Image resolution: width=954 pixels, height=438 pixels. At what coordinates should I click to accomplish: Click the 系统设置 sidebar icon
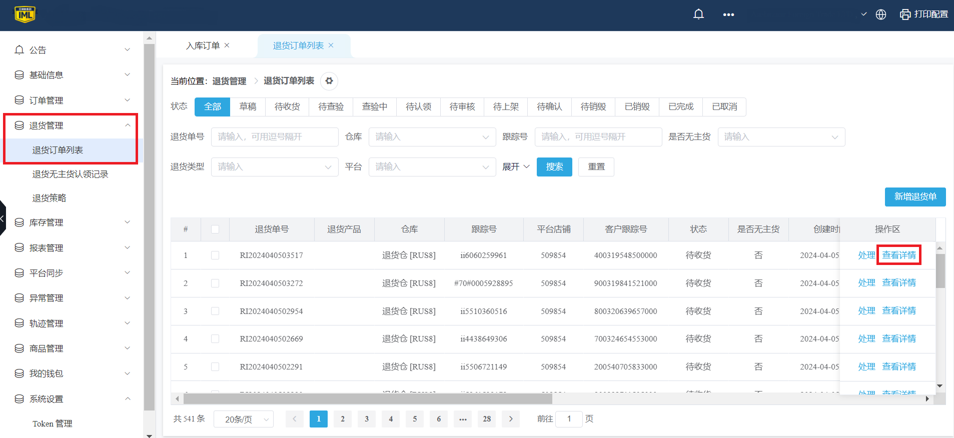tap(20, 399)
